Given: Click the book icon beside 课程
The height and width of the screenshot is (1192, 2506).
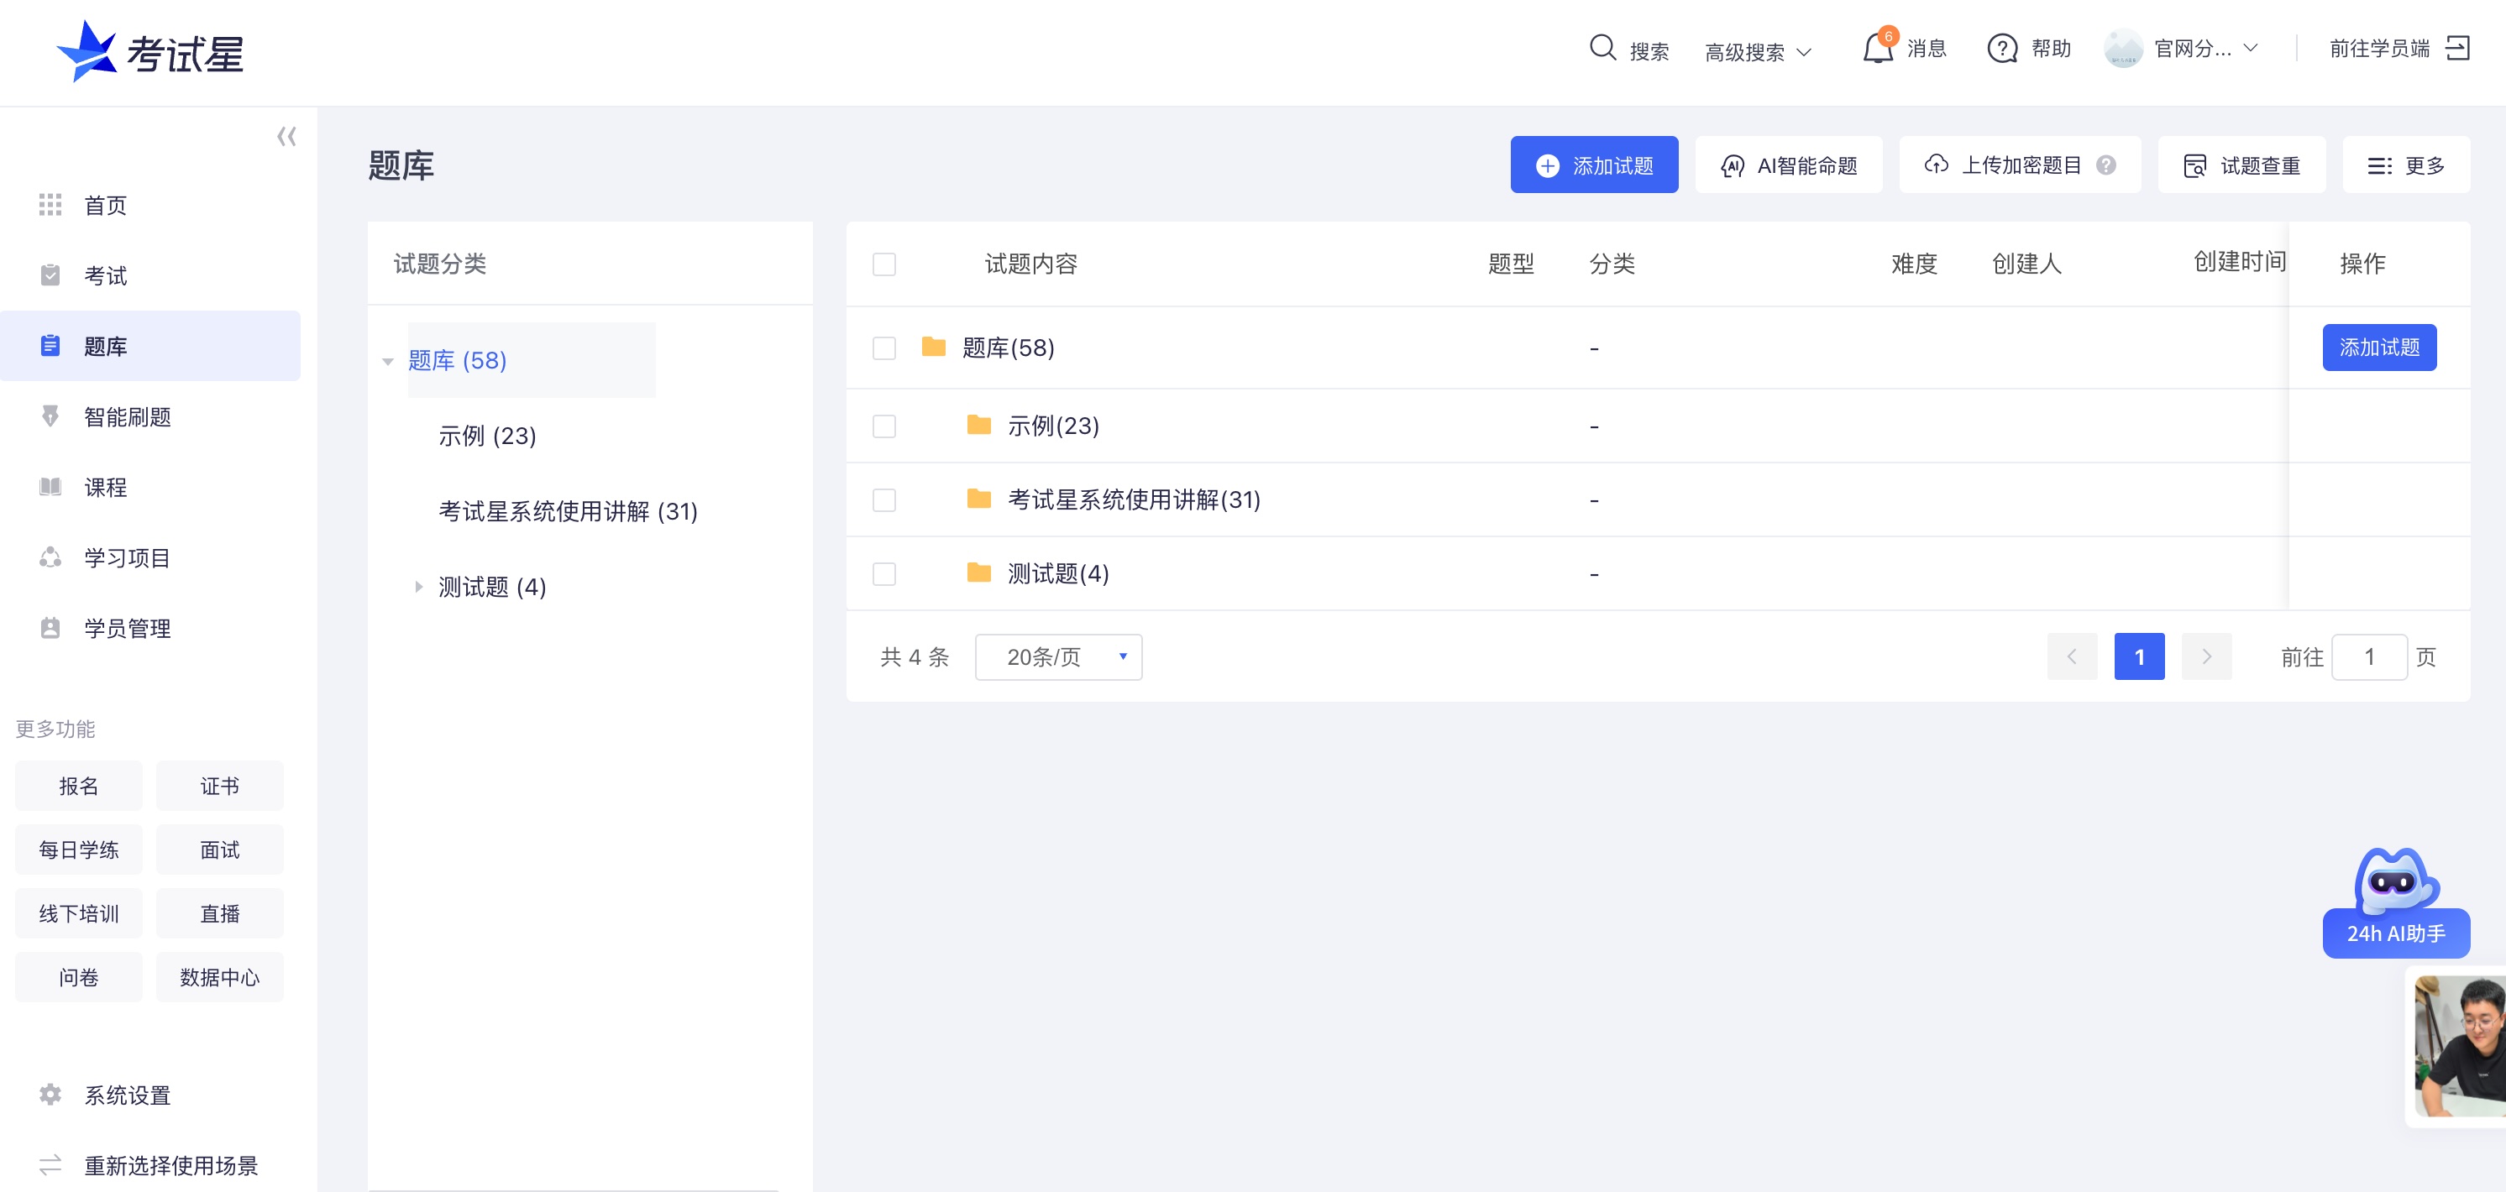Looking at the screenshot, I should (50, 487).
